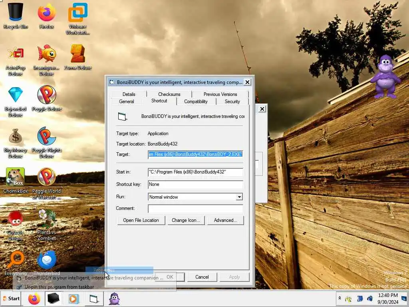Click the blank window taskbar icon
This screenshot has height=307, width=409.
tap(93, 299)
